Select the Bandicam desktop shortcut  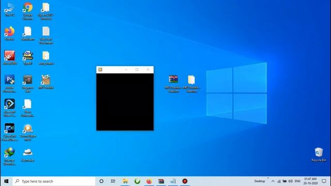point(27,33)
